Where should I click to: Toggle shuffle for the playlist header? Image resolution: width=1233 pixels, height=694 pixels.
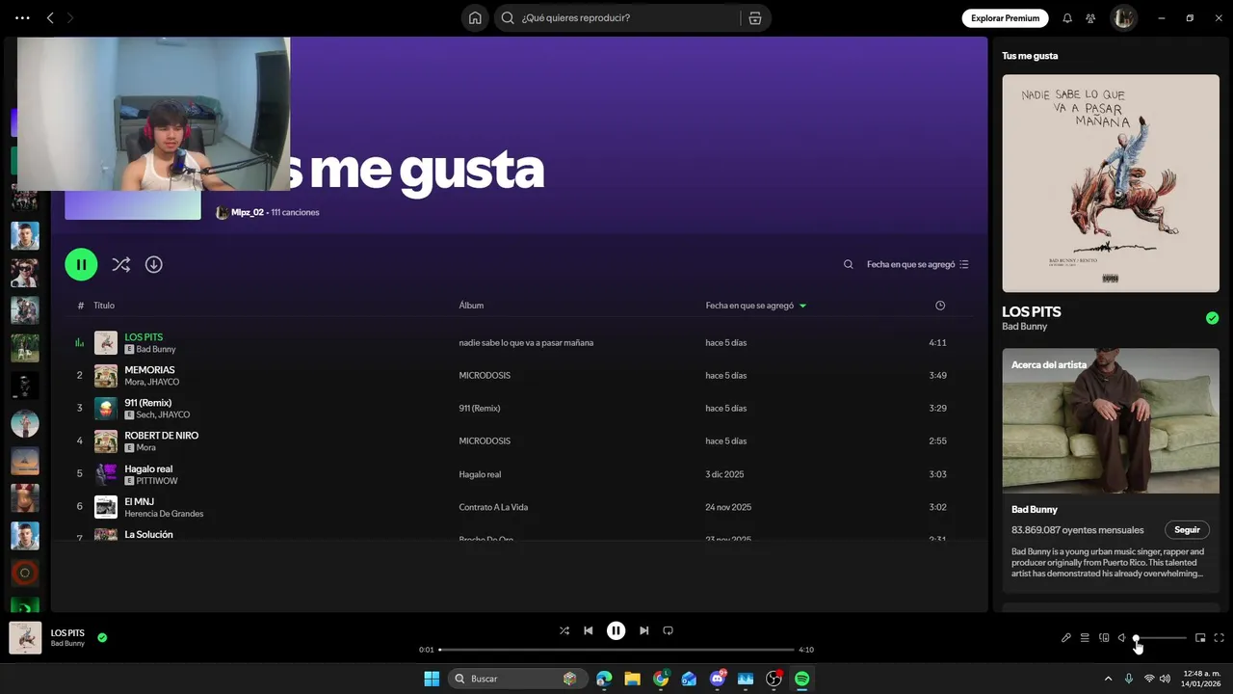click(x=120, y=264)
